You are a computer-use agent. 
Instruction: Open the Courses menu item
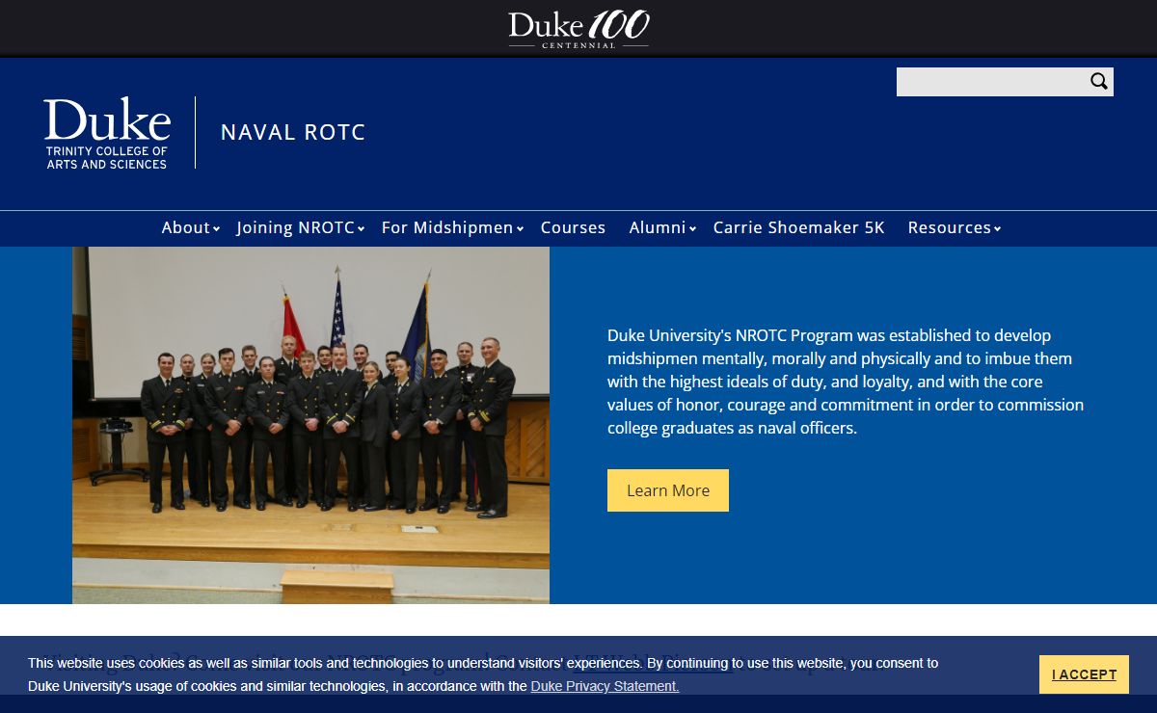tap(573, 228)
